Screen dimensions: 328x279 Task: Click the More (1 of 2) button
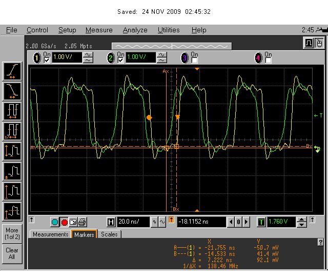coord(12,233)
